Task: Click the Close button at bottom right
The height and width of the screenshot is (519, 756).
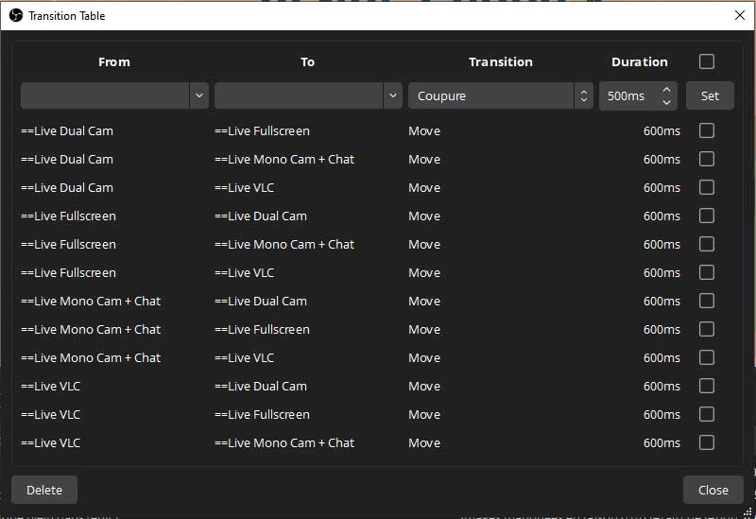Action: [x=713, y=490]
